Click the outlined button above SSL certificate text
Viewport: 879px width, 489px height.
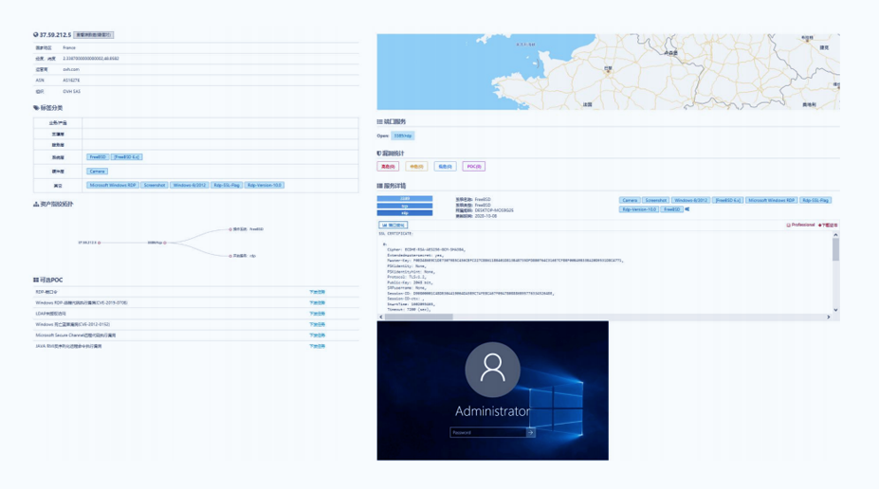pyautogui.click(x=393, y=226)
